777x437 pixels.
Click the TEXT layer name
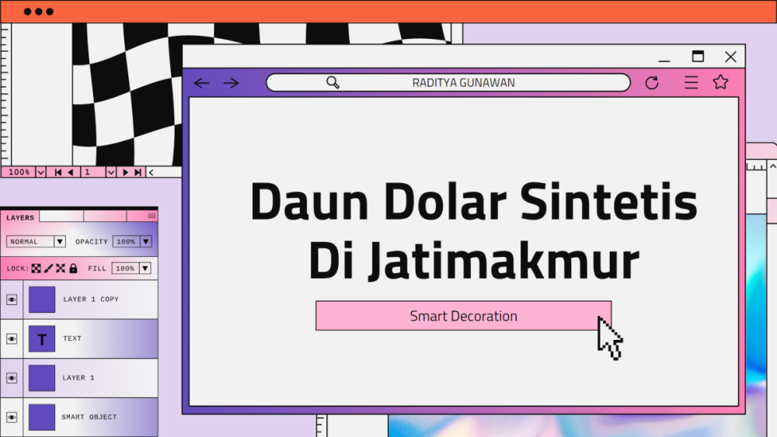71,338
